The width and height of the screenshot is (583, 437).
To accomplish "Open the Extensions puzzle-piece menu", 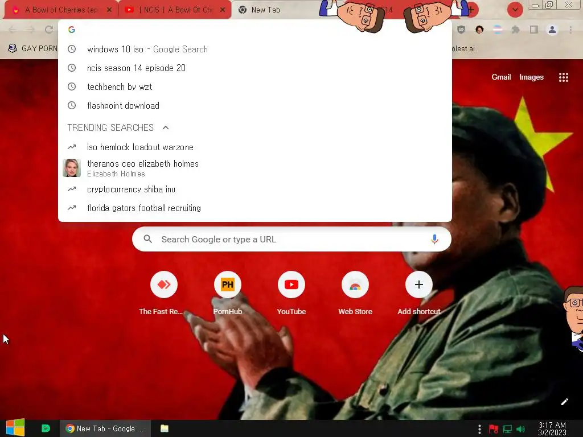I will 516,30.
